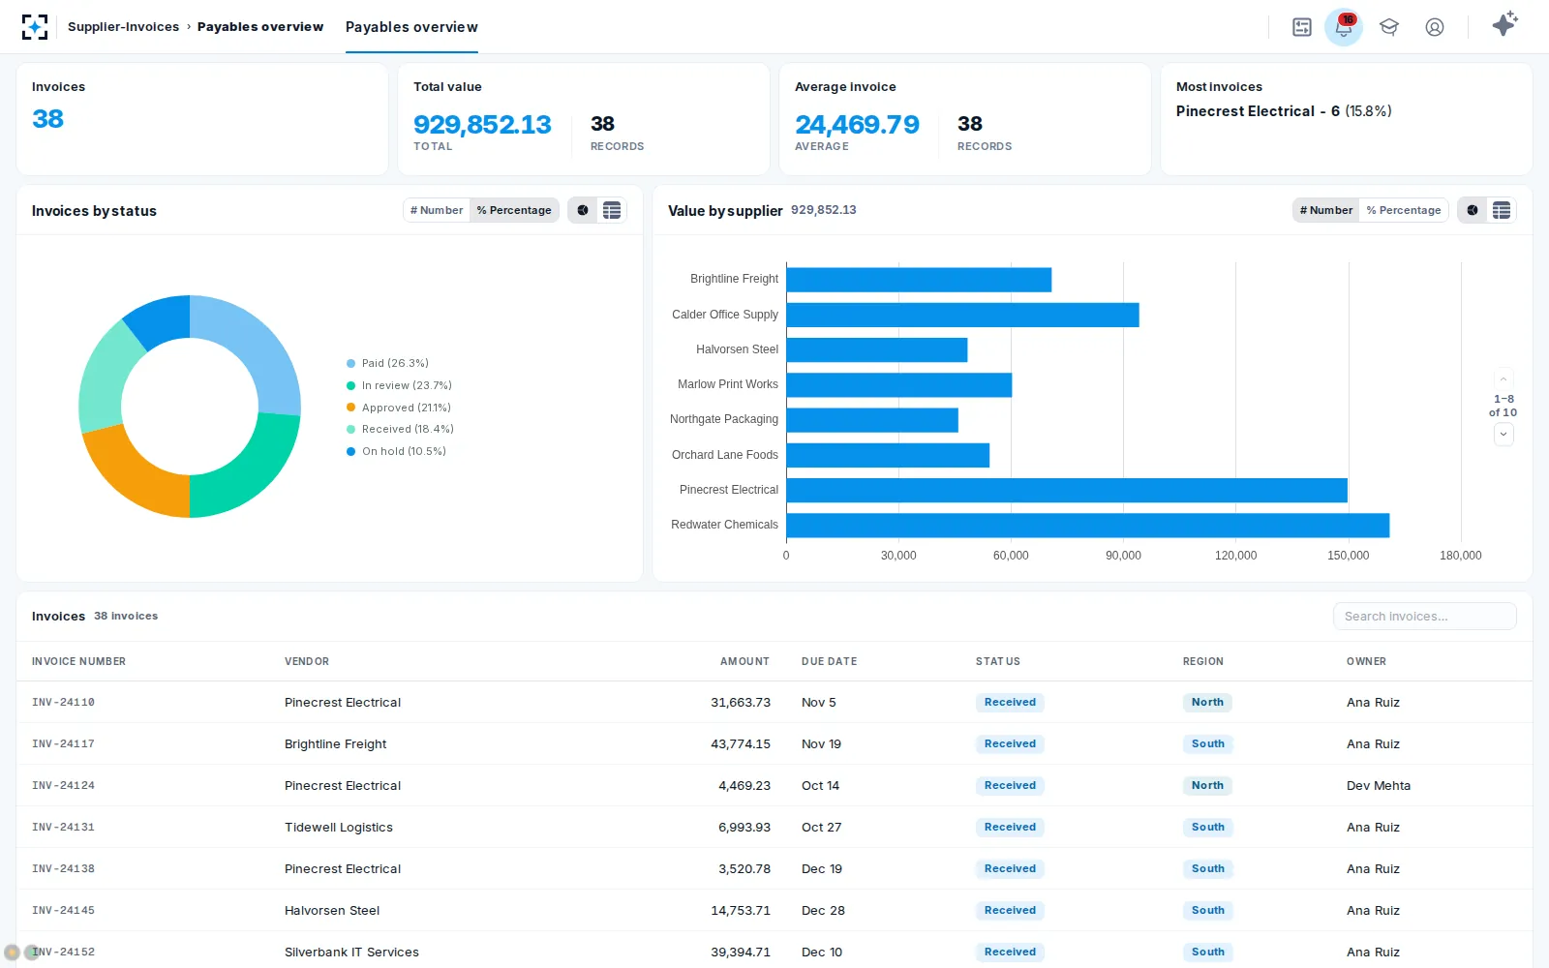Screen dimensions: 1549x968
Task: Click the Search invoices field
Action: (1425, 617)
